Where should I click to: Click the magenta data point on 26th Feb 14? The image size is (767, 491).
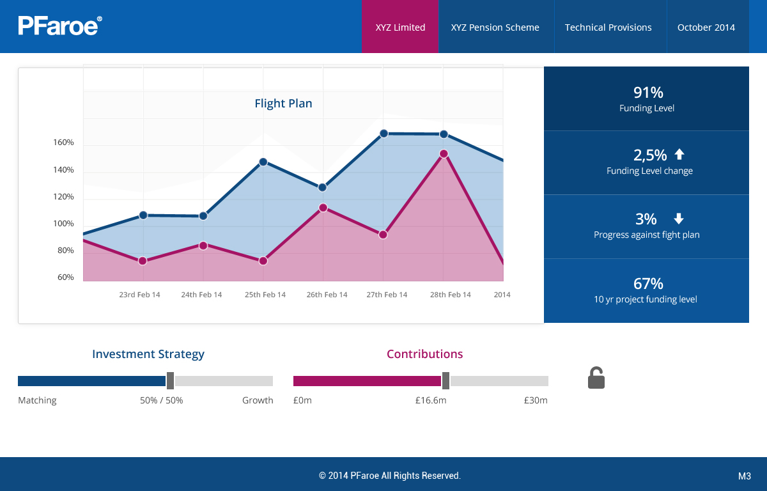[323, 208]
